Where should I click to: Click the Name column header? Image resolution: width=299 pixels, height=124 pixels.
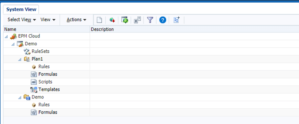click(46, 29)
